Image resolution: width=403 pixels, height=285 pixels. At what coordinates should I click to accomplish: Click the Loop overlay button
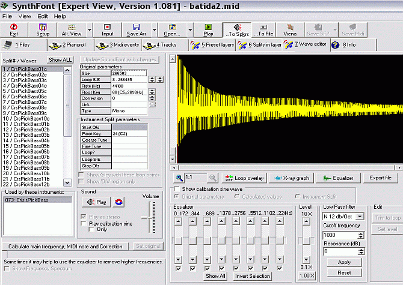pyautogui.click(x=244, y=178)
